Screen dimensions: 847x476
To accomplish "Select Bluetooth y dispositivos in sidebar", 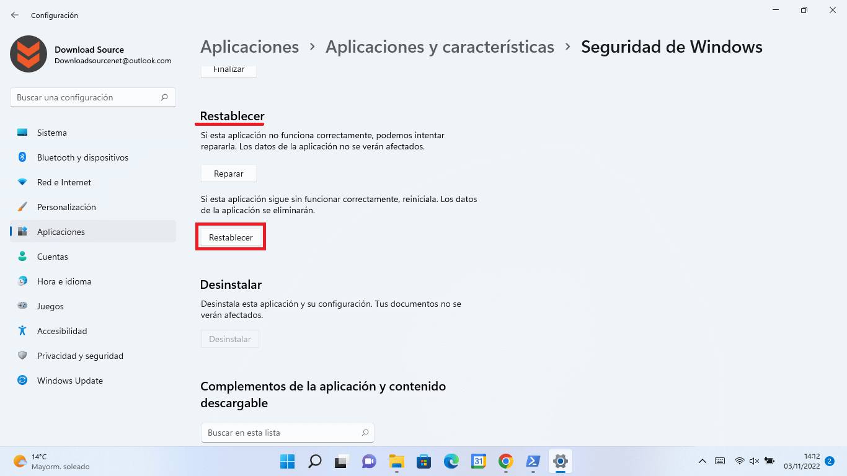I will coord(93,157).
